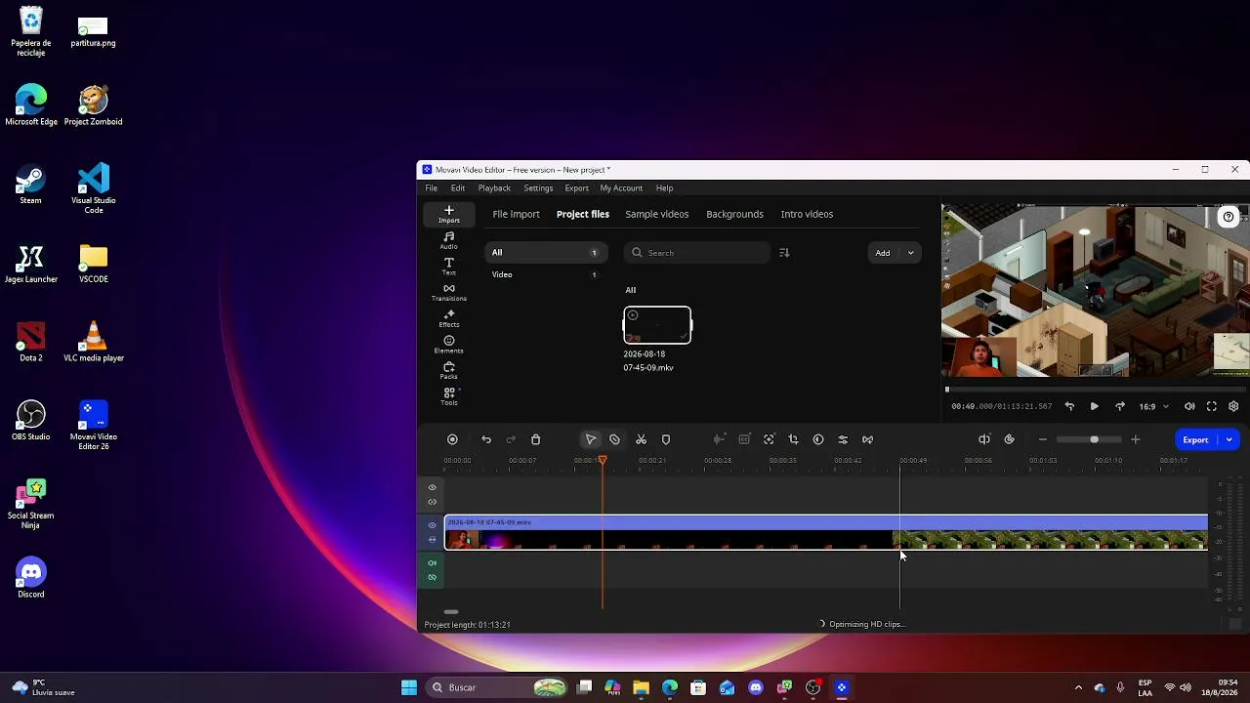Open the Tools panel in the sidebar
1250x703 pixels.
(x=448, y=396)
